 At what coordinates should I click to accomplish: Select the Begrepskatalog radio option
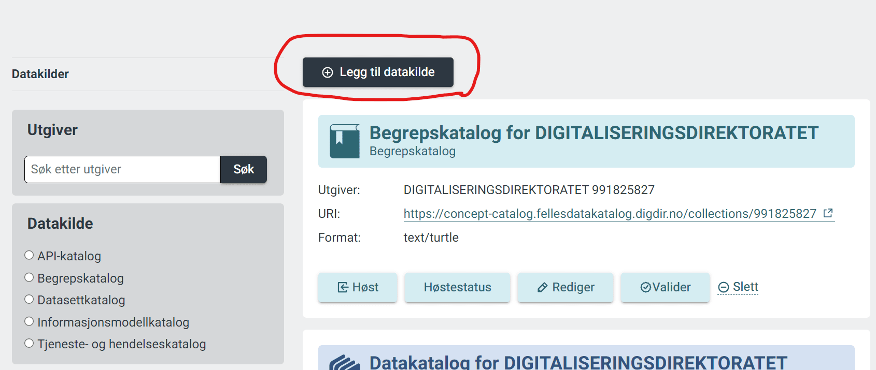point(29,277)
